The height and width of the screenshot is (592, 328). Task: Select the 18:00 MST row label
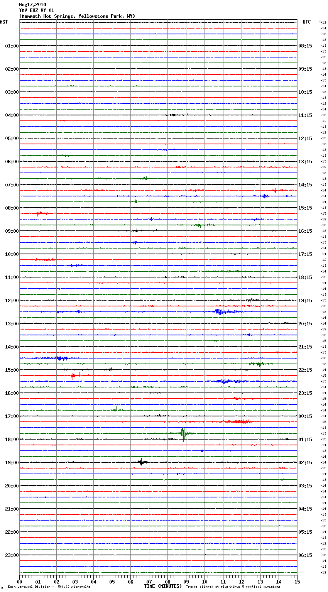(x=12, y=440)
